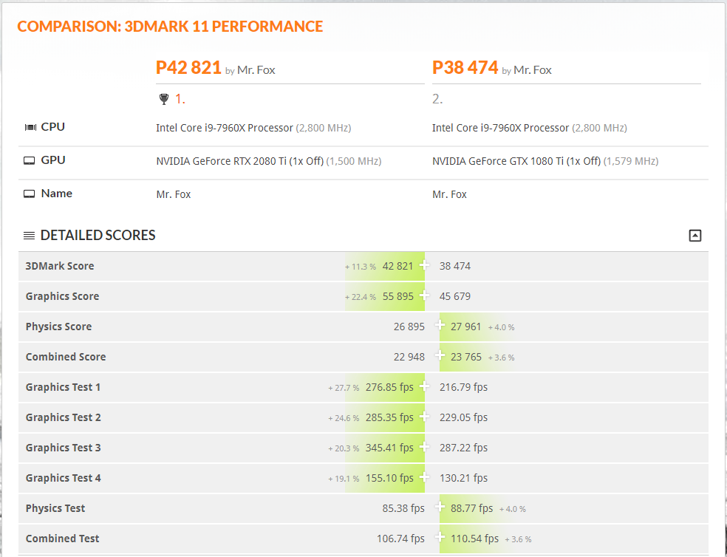
Task: Click the plus icon in Graphics Test 2 row
Action: pos(424,417)
